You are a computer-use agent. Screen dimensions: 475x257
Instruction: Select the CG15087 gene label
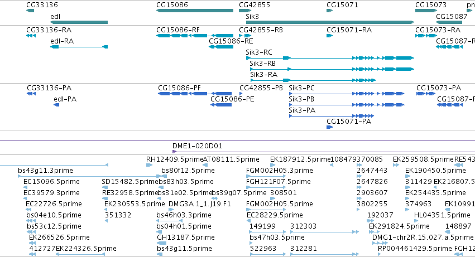452,16
